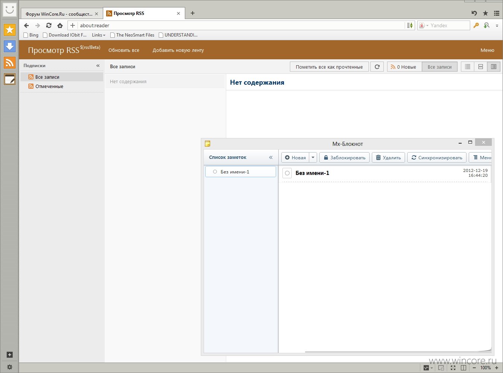Viewport: 503px width, 373px height.
Task: Expand the toolbar overflow arrow
Action: [x=497, y=26]
